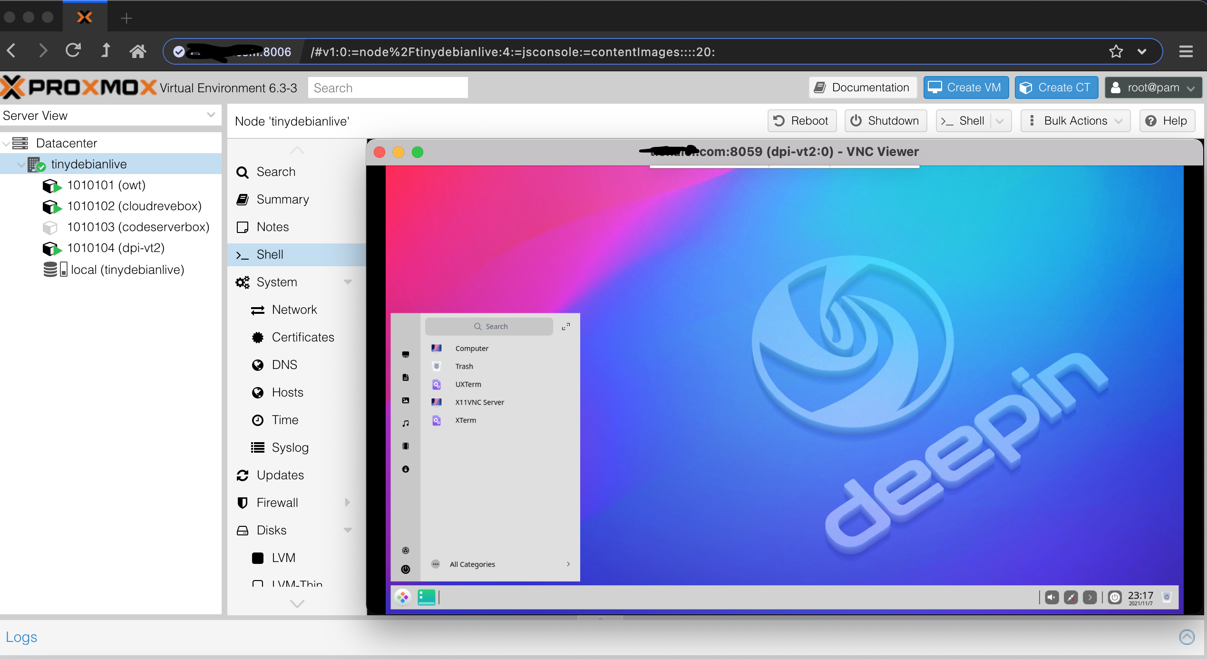1207x659 pixels.
Task: Select container 1010101 (owt)
Action: click(x=107, y=185)
